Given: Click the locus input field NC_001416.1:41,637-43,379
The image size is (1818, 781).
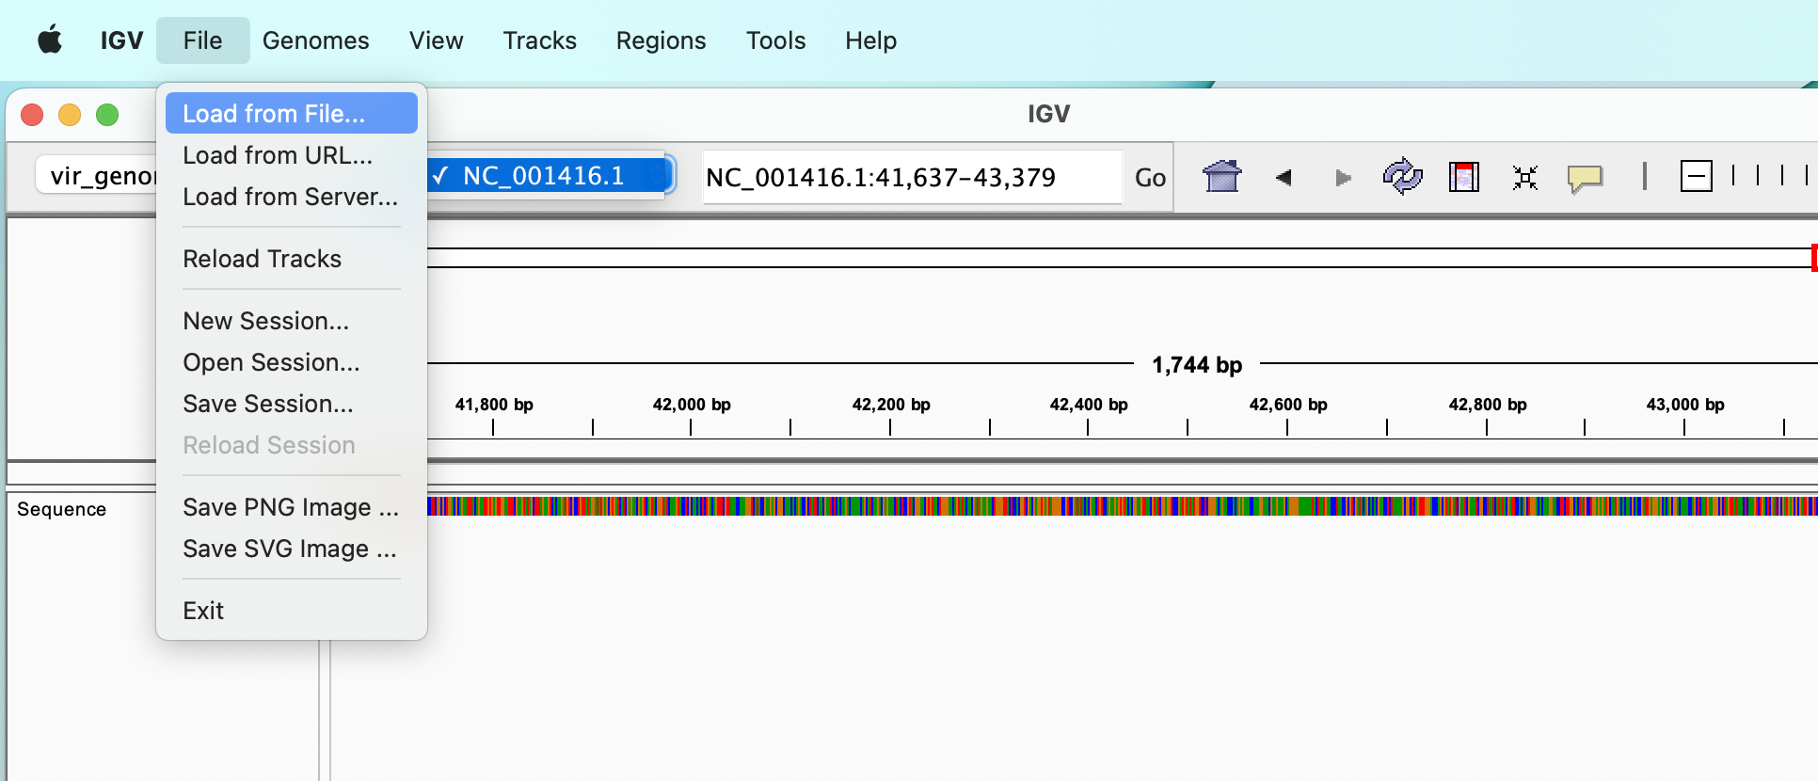Looking at the screenshot, I should pos(912,177).
